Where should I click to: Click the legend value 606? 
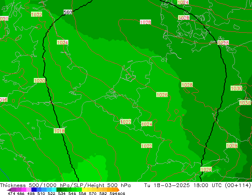pos(121,193)
